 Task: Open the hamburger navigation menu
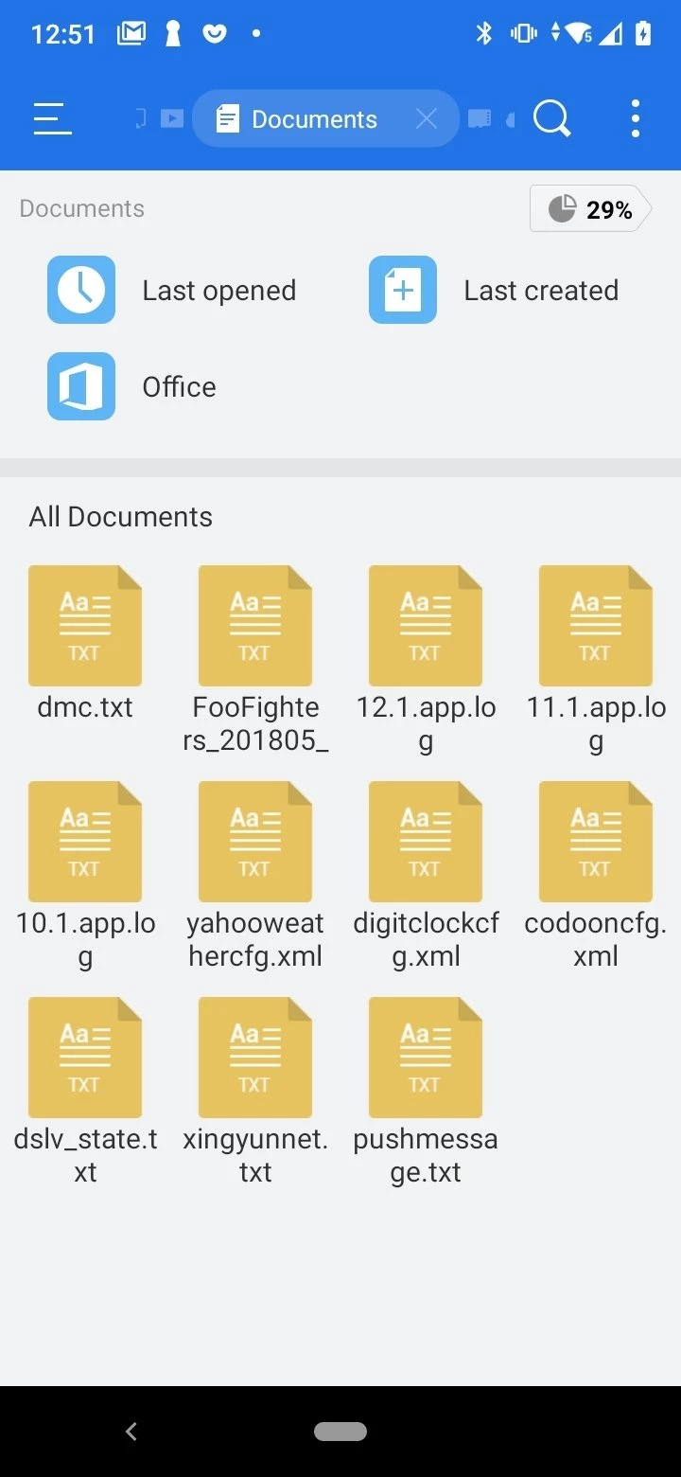coord(52,119)
